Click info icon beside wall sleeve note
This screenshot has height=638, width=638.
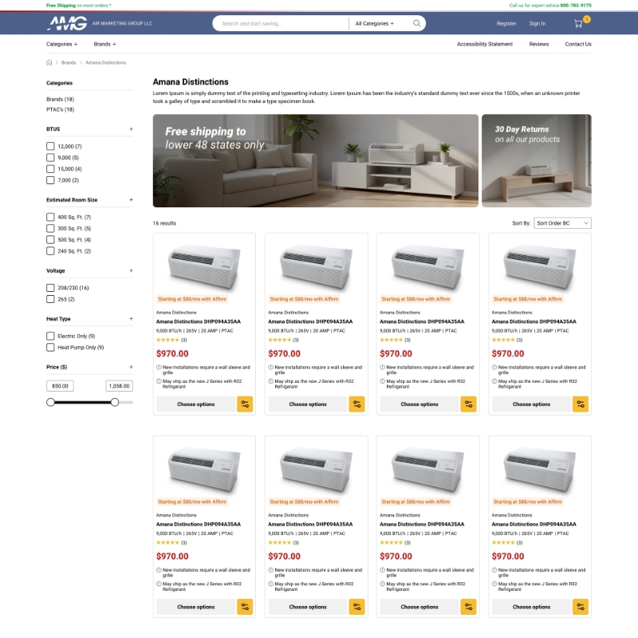coord(159,366)
